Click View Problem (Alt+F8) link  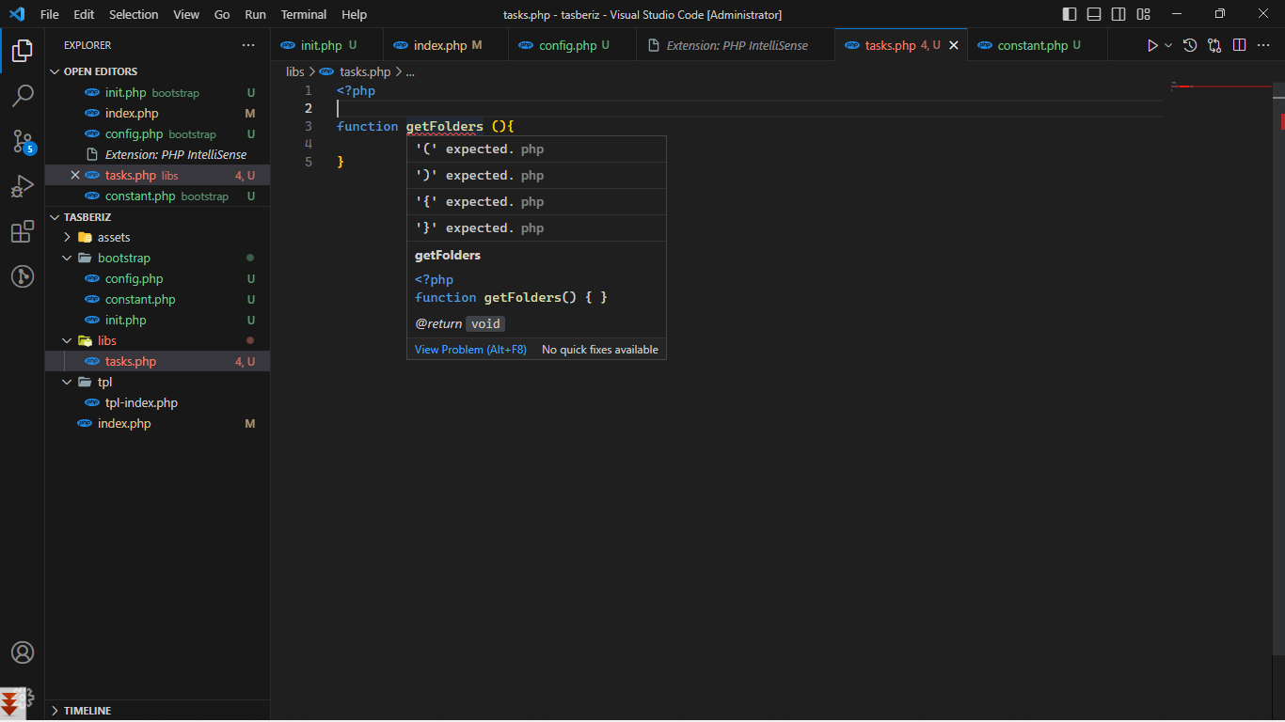point(470,350)
